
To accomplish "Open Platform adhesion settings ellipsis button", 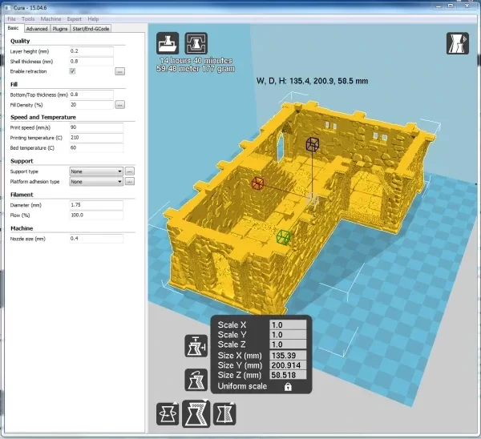I will pos(130,182).
